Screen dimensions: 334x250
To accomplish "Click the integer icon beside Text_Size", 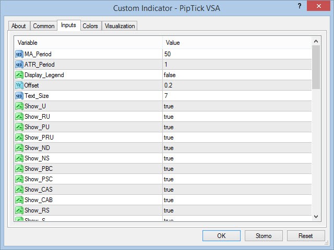I will 19,96.
